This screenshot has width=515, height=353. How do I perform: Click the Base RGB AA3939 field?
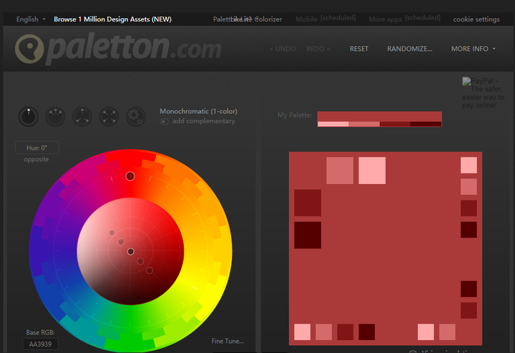(40, 344)
